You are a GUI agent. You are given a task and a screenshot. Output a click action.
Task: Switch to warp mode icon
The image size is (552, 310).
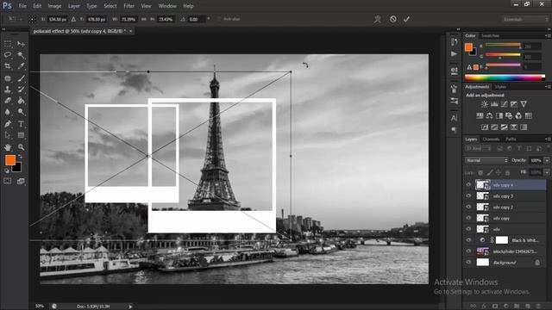click(378, 19)
